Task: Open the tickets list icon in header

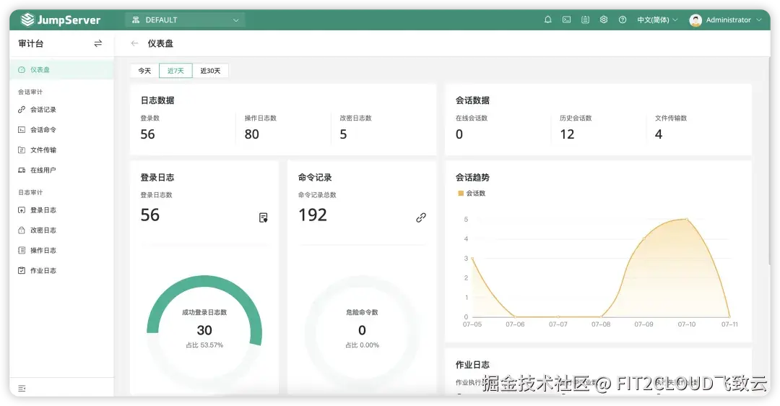Action: 585,20
